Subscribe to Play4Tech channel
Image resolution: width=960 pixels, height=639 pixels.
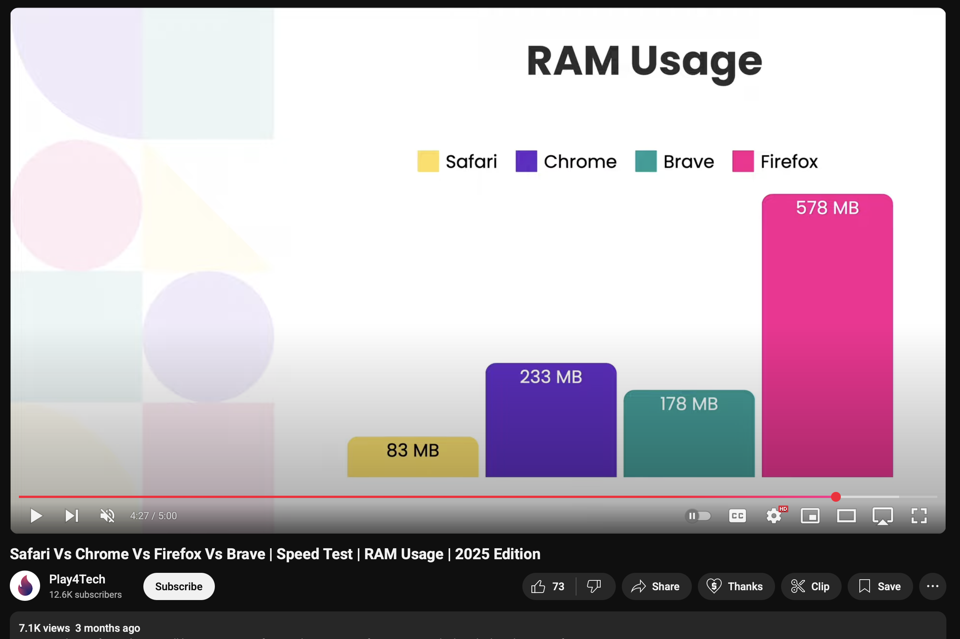tap(179, 586)
